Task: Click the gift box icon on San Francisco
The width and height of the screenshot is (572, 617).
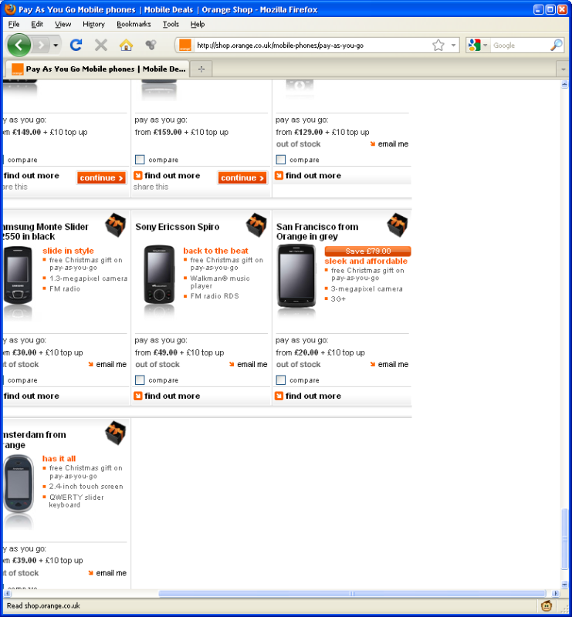Action: (398, 225)
